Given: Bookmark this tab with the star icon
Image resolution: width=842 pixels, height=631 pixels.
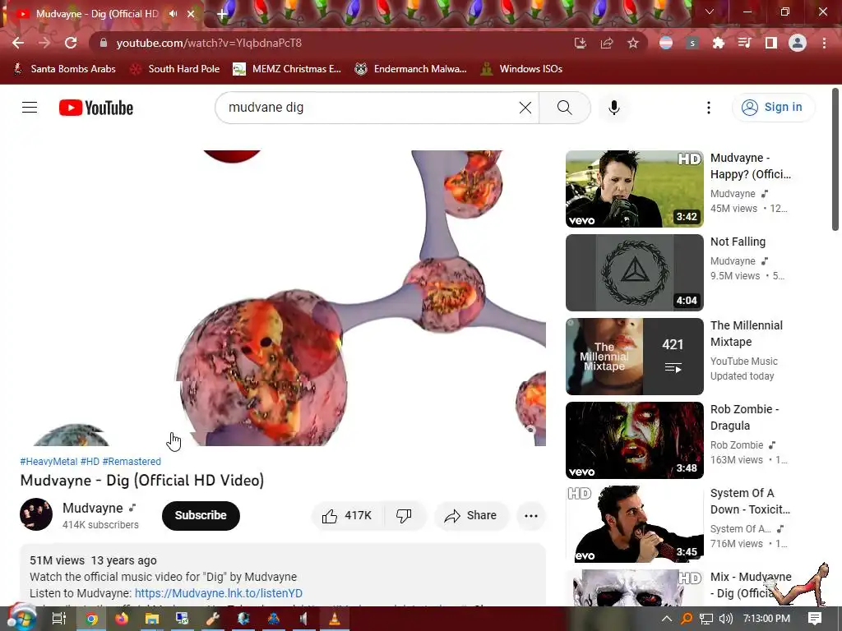Looking at the screenshot, I should click(633, 43).
